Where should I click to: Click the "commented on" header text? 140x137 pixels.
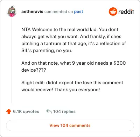click(59, 12)
